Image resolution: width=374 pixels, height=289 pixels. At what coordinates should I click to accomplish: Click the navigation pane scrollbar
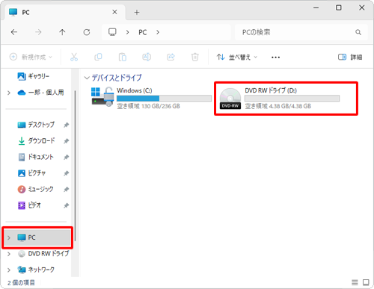tap(75, 166)
